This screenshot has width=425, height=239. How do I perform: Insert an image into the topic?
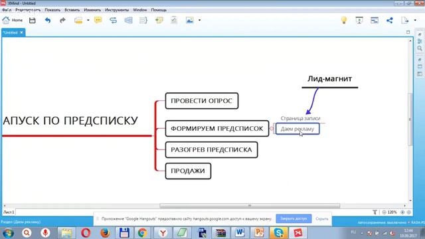coord(190,21)
